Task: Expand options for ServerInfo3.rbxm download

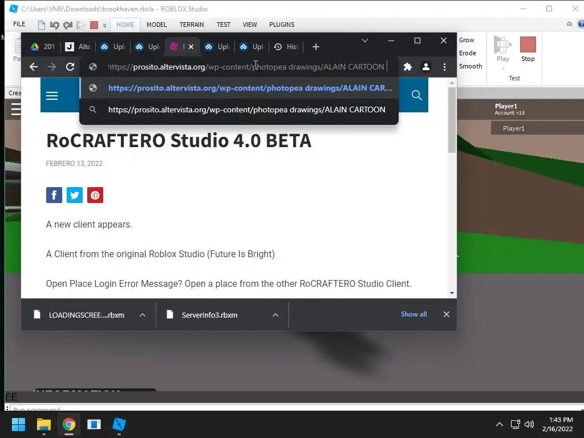Action: click(x=275, y=315)
